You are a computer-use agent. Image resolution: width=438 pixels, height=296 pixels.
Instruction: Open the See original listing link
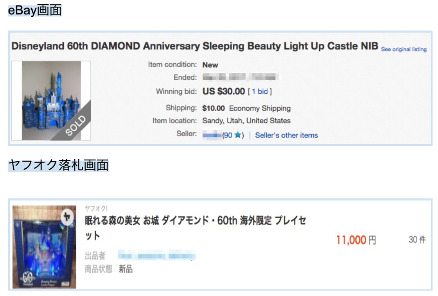pos(404,50)
